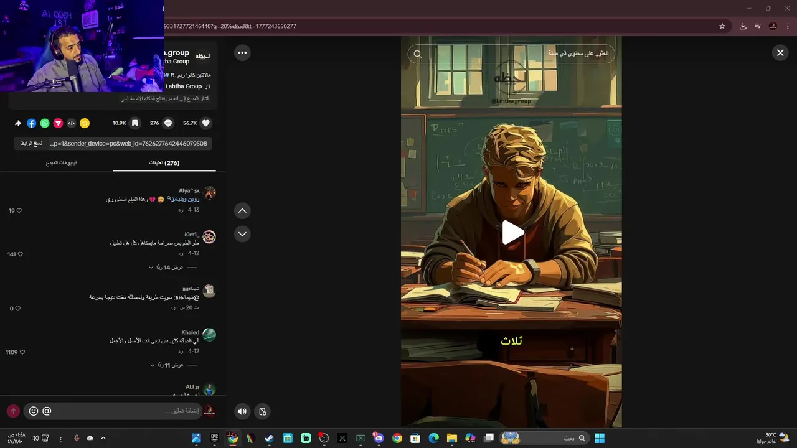Viewport: 797px width, 448px height.
Task: Open Google Chrome from taskbar
Action: [397, 438]
